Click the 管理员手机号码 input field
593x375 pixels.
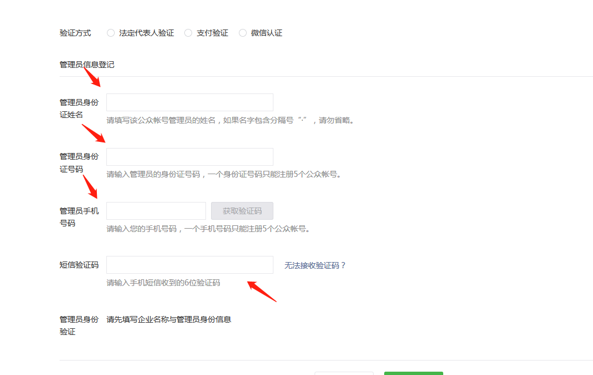(x=156, y=210)
